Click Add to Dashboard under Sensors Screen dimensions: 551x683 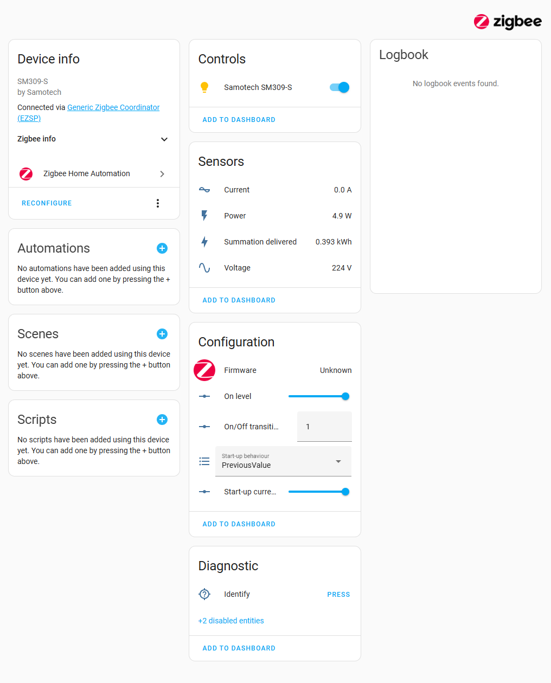point(239,300)
